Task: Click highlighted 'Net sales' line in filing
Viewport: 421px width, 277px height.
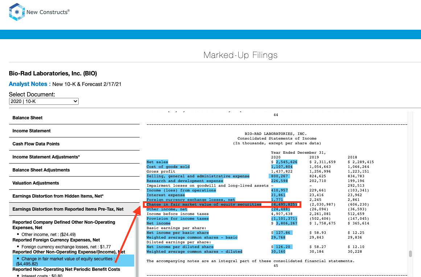Action: tap(157, 162)
